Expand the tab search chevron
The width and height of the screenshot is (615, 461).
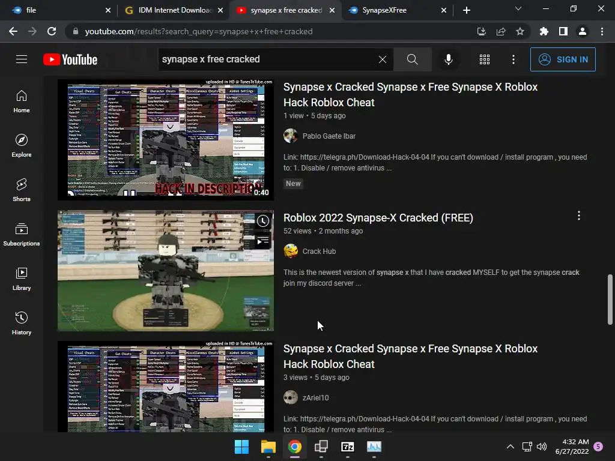tap(518, 8)
